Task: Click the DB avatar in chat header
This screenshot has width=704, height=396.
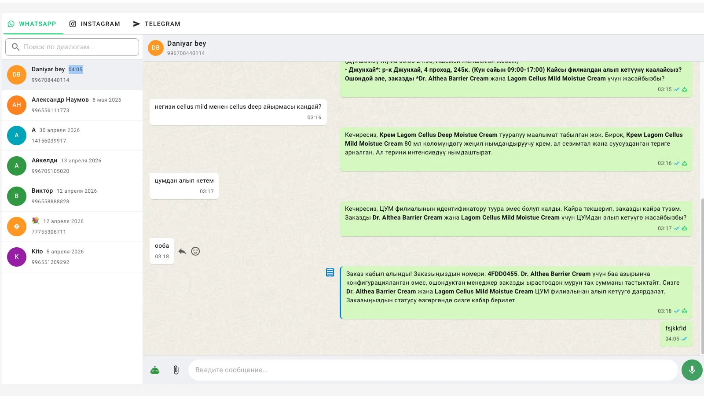Action: [156, 48]
